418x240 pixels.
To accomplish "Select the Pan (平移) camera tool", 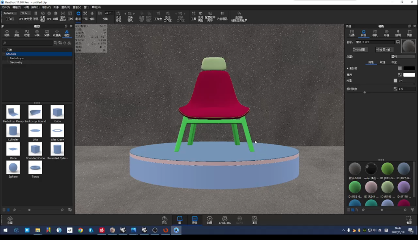I will [x=85, y=16].
